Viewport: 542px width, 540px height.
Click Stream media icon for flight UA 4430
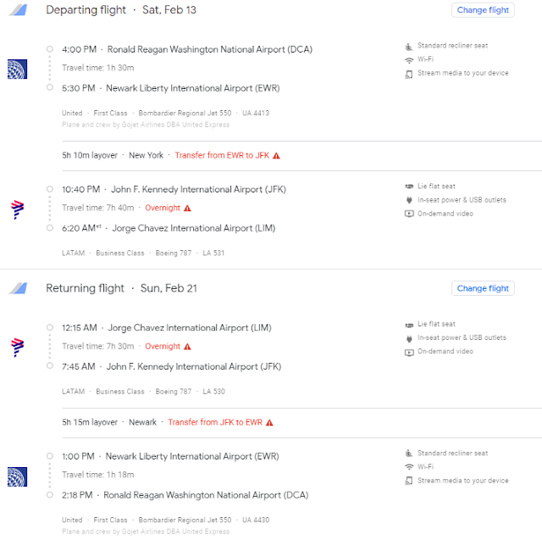(409, 481)
